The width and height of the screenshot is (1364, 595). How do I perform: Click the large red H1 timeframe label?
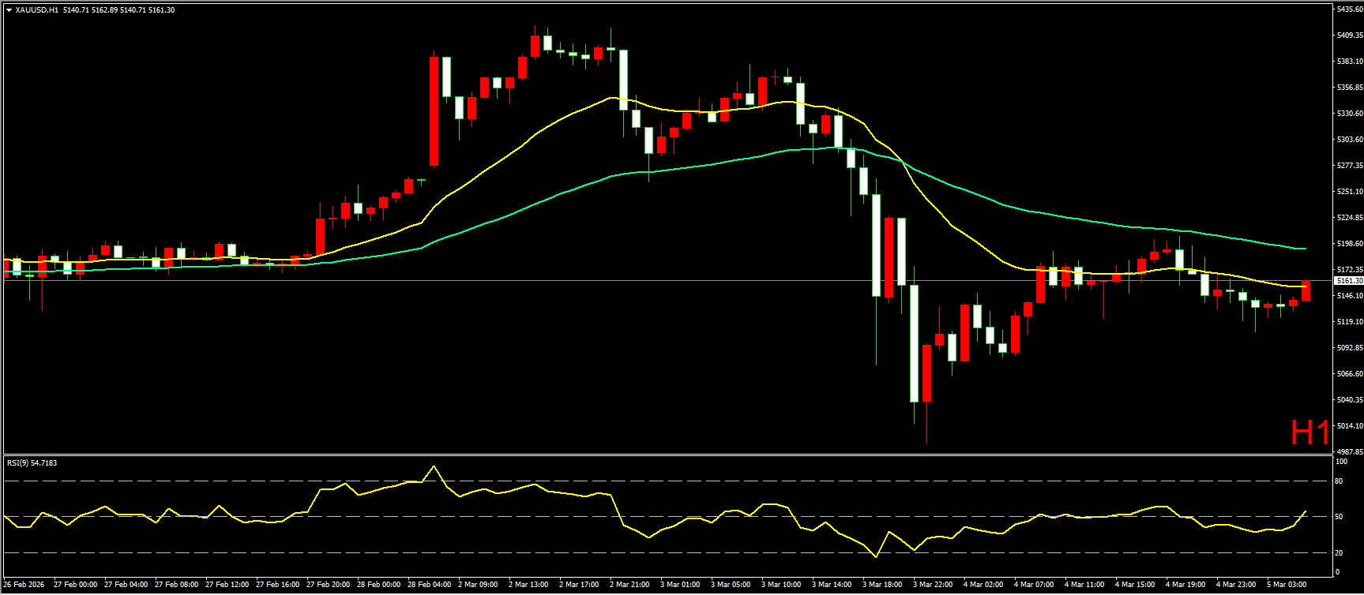pyautogui.click(x=1310, y=432)
